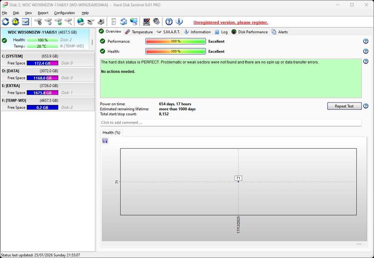The image size is (374, 258).
Task: Click the 28 °C temperature bar in sidebar
Action: 43,46
